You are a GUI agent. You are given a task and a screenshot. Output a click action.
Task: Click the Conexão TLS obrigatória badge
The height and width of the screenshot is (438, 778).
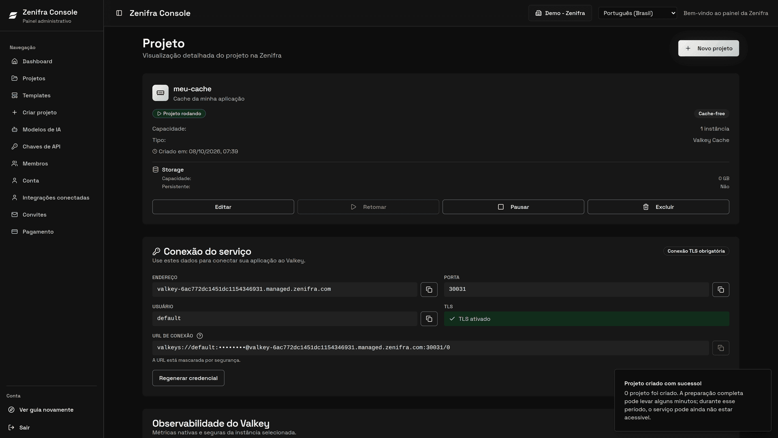696,251
